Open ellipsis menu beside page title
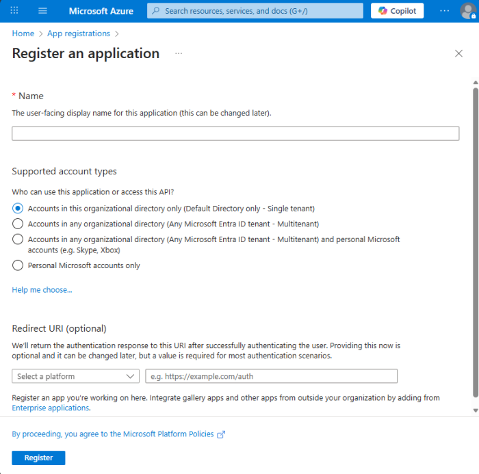479x474 pixels. click(179, 53)
